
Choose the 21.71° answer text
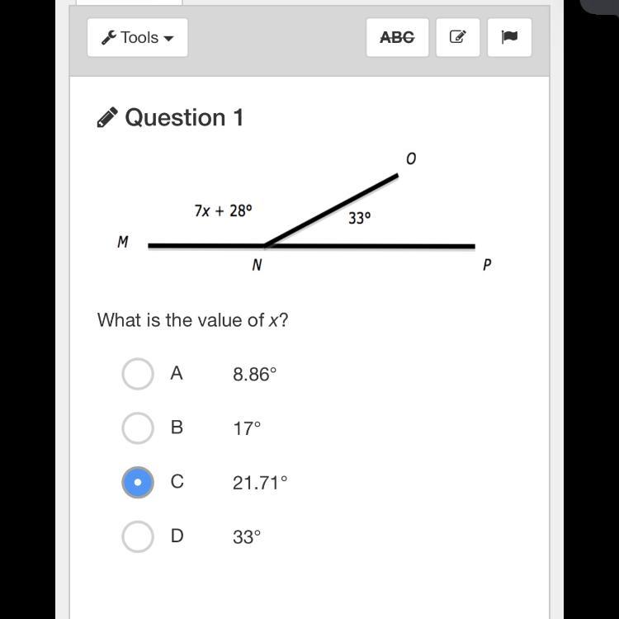[x=260, y=483]
